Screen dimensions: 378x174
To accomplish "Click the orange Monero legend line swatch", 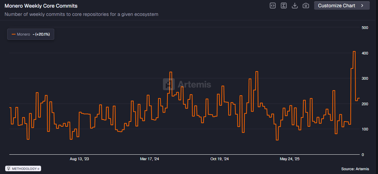I will point(14,34).
